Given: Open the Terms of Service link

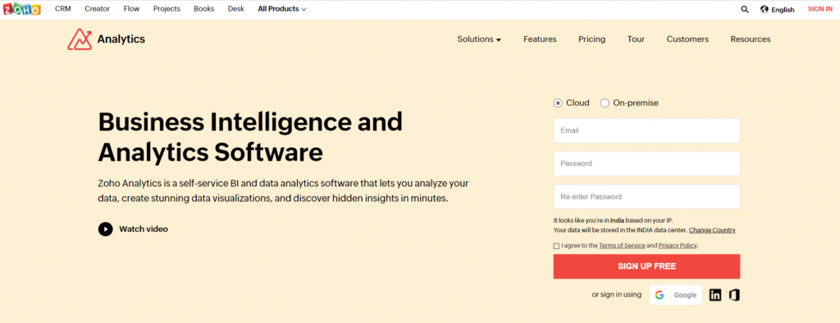Looking at the screenshot, I should pos(622,245).
